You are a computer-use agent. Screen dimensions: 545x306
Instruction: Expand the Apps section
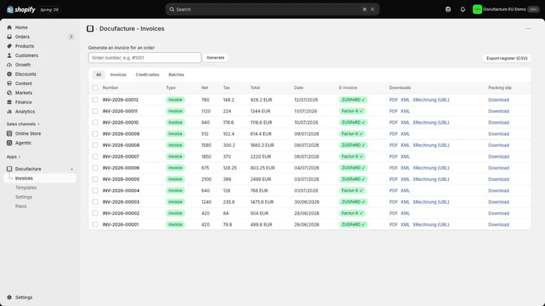click(14, 157)
